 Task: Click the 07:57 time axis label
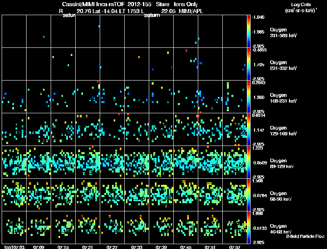point(235,247)
